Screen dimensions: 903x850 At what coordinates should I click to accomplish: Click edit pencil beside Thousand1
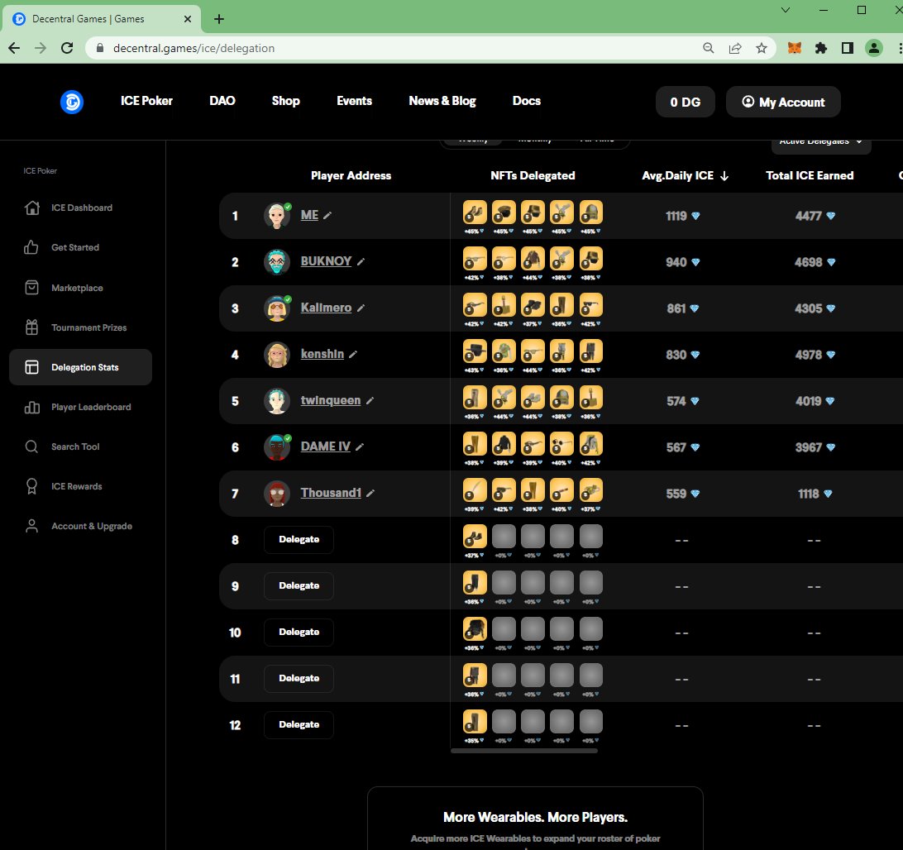pos(370,493)
